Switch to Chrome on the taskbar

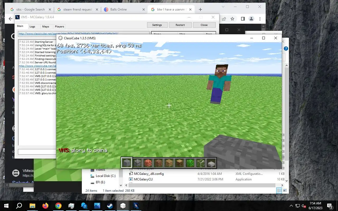coord(58,206)
